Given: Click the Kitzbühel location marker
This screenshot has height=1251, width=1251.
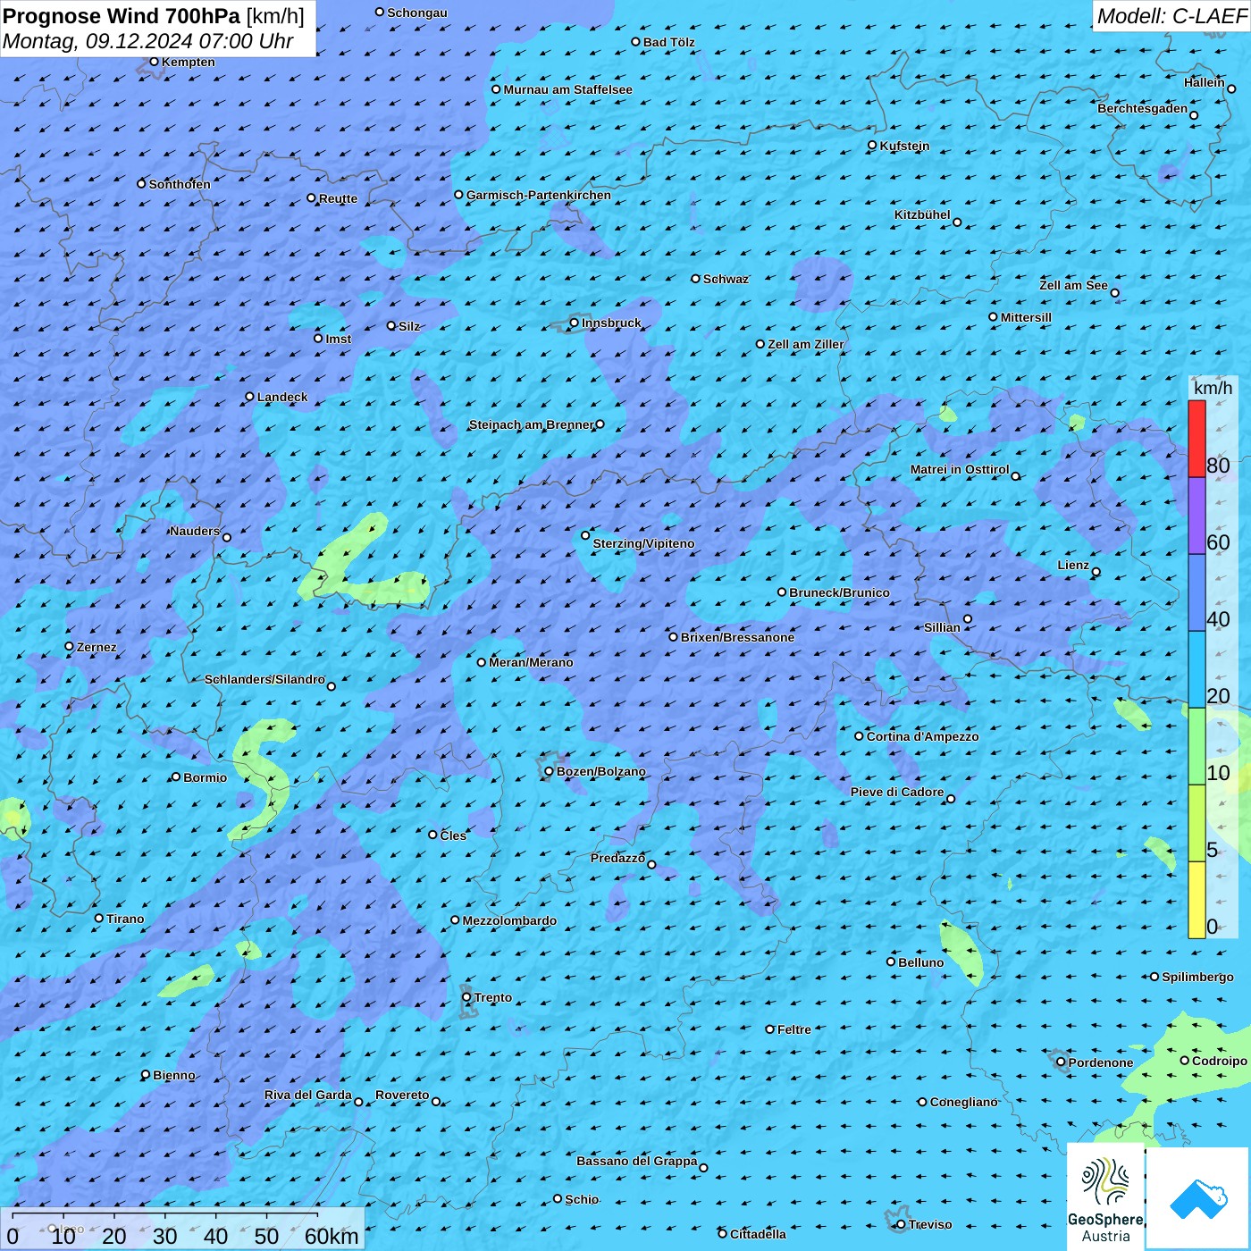Looking at the screenshot, I should (x=957, y=222).
